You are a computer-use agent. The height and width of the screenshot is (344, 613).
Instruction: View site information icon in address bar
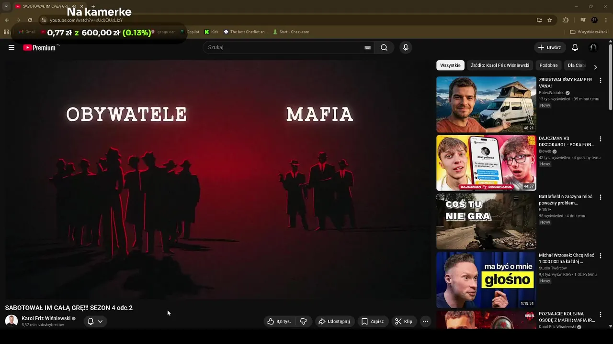tap(43, 20)
